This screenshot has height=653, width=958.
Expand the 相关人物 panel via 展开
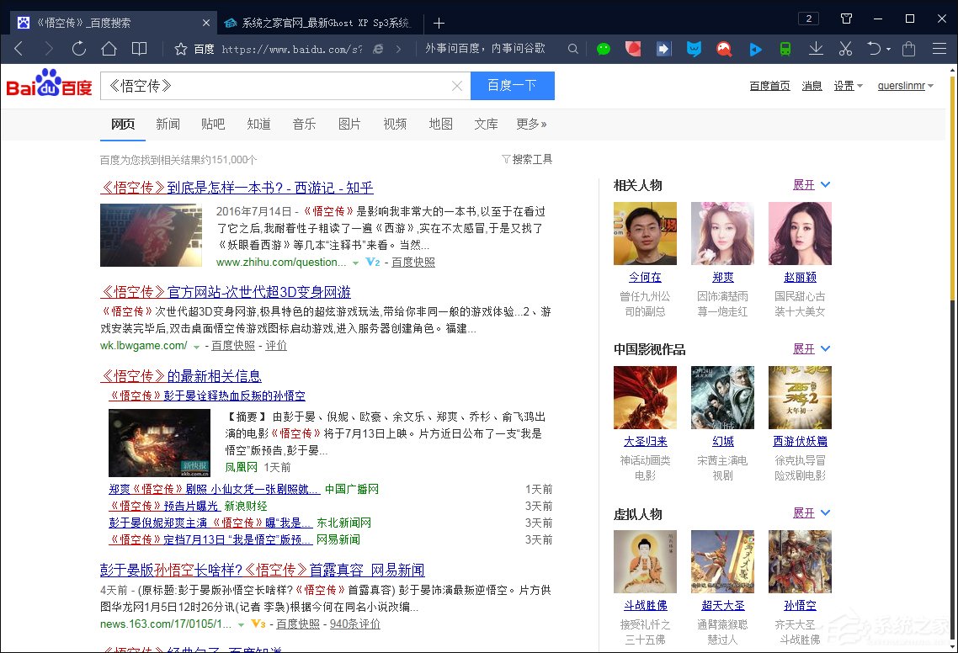tap(805, 184)
